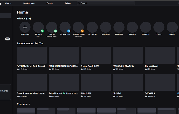Click the thumbs-up rating icon under The Lost Front
This screenshot has width=179, height=114.
(x=146, y=69)
